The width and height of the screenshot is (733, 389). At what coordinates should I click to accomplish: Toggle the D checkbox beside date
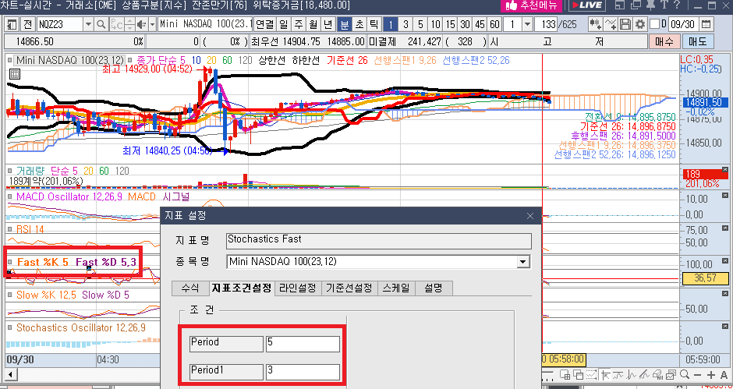(655, 24)
